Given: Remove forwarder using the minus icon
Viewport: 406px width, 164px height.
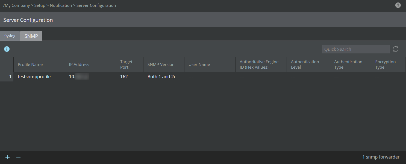Looking at the screenshot, I should coord(18,157).
